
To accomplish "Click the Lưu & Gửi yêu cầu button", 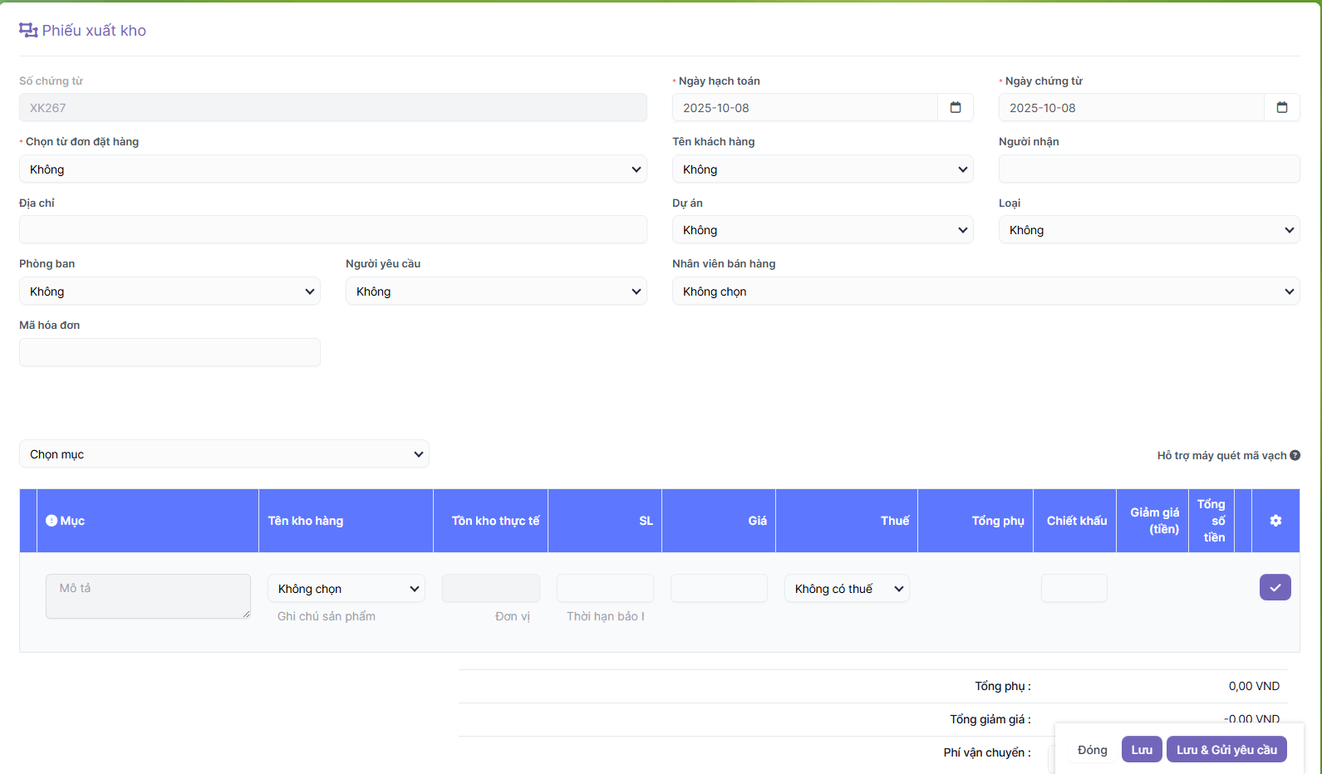I will [1226, 750].
